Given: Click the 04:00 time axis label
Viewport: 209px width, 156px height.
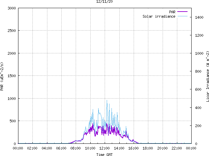Looking at the screenshot, I should click(x=47, y=148).
